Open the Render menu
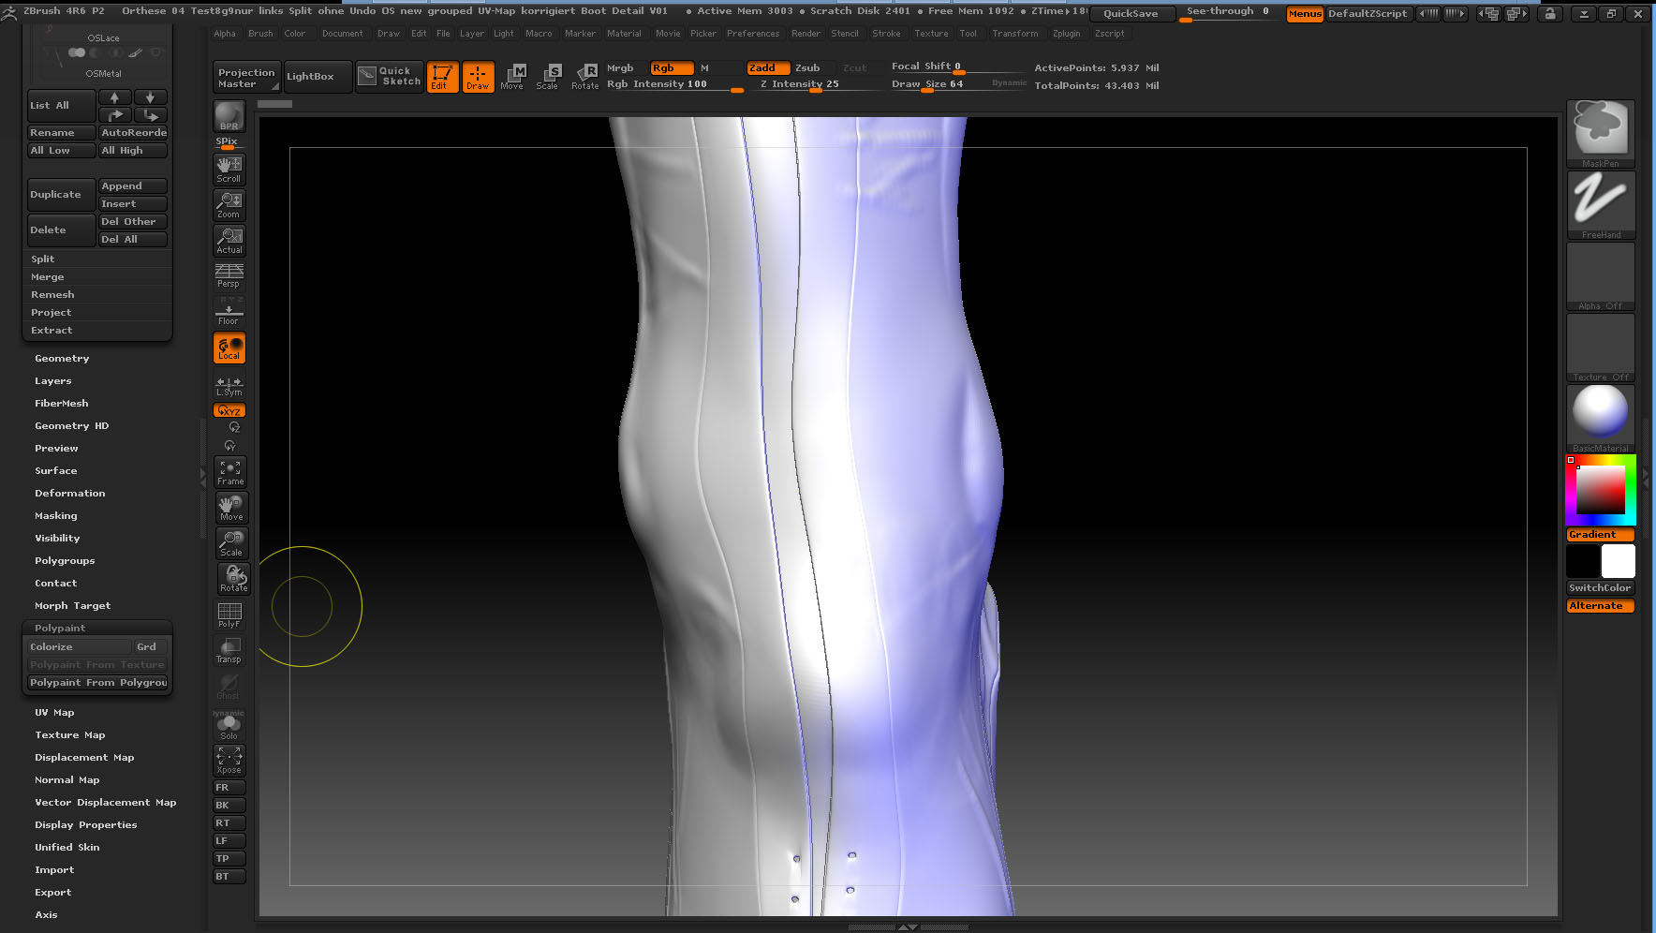The width and height of the screenshot is (1656, 933). coord(806,34)
